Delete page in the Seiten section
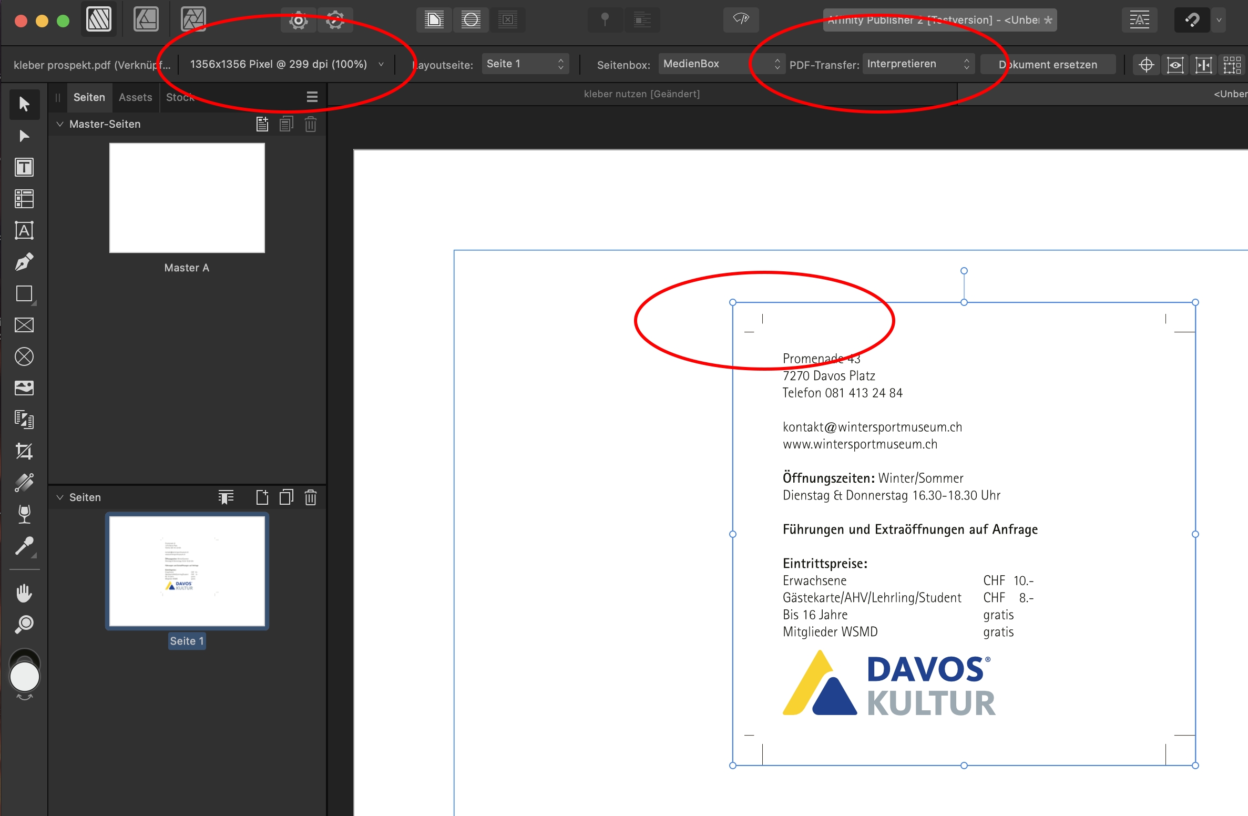Viewport: 1248px width, 816px height. (x=311, y=497)
